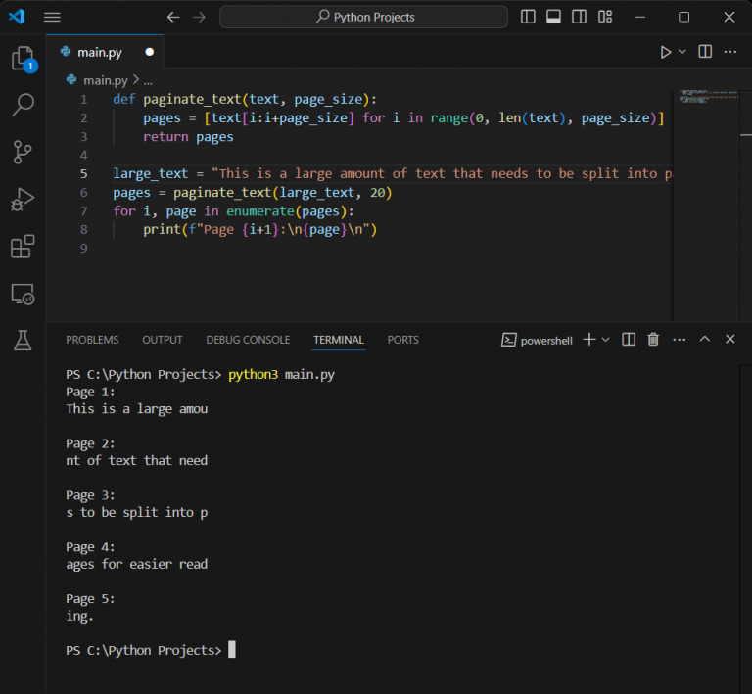Open the Explorer view in activity bar
The image size is (752, 694).
pos(22,59)
